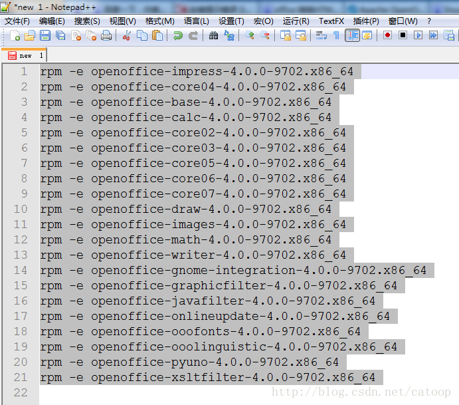Screen dimensions: 459x405
Task: Open the 窗口(W) menu
Action: [x=403, y=21]
